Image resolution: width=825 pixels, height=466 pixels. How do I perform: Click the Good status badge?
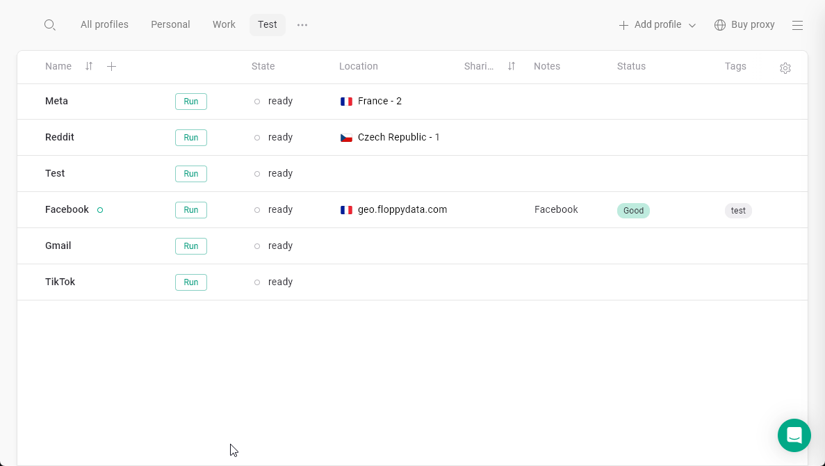coord(633,211)
